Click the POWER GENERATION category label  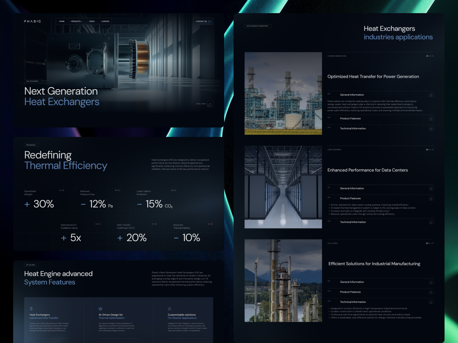(337, 56)
